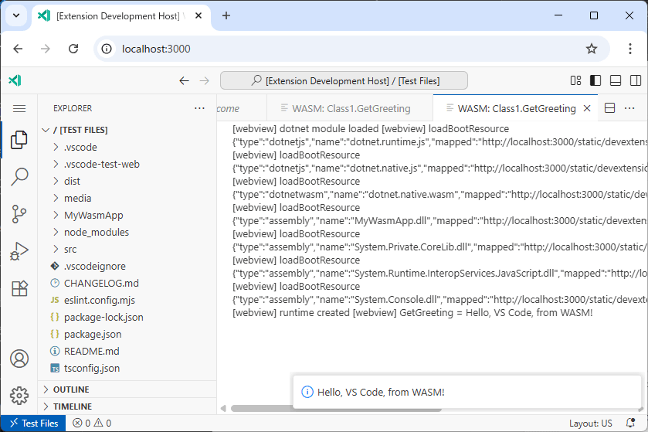Open the Search view in activity bar
Screen dimensions: 648x432
coord(19,177)
